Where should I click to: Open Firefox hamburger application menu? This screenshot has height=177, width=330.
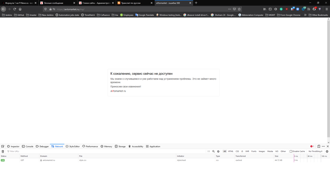click(x=326, y=9)
